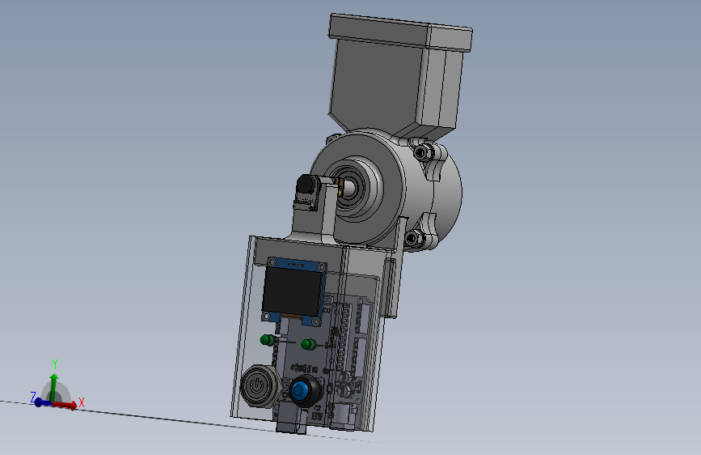Select the black camera lens module
The width and height of the screenshot is (701, 455).
306,185
